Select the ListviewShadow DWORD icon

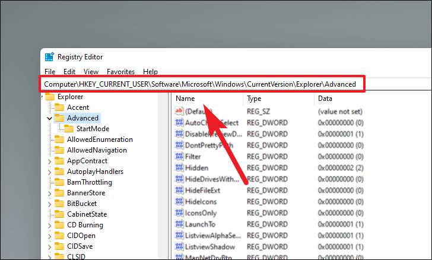click(179, 247)
